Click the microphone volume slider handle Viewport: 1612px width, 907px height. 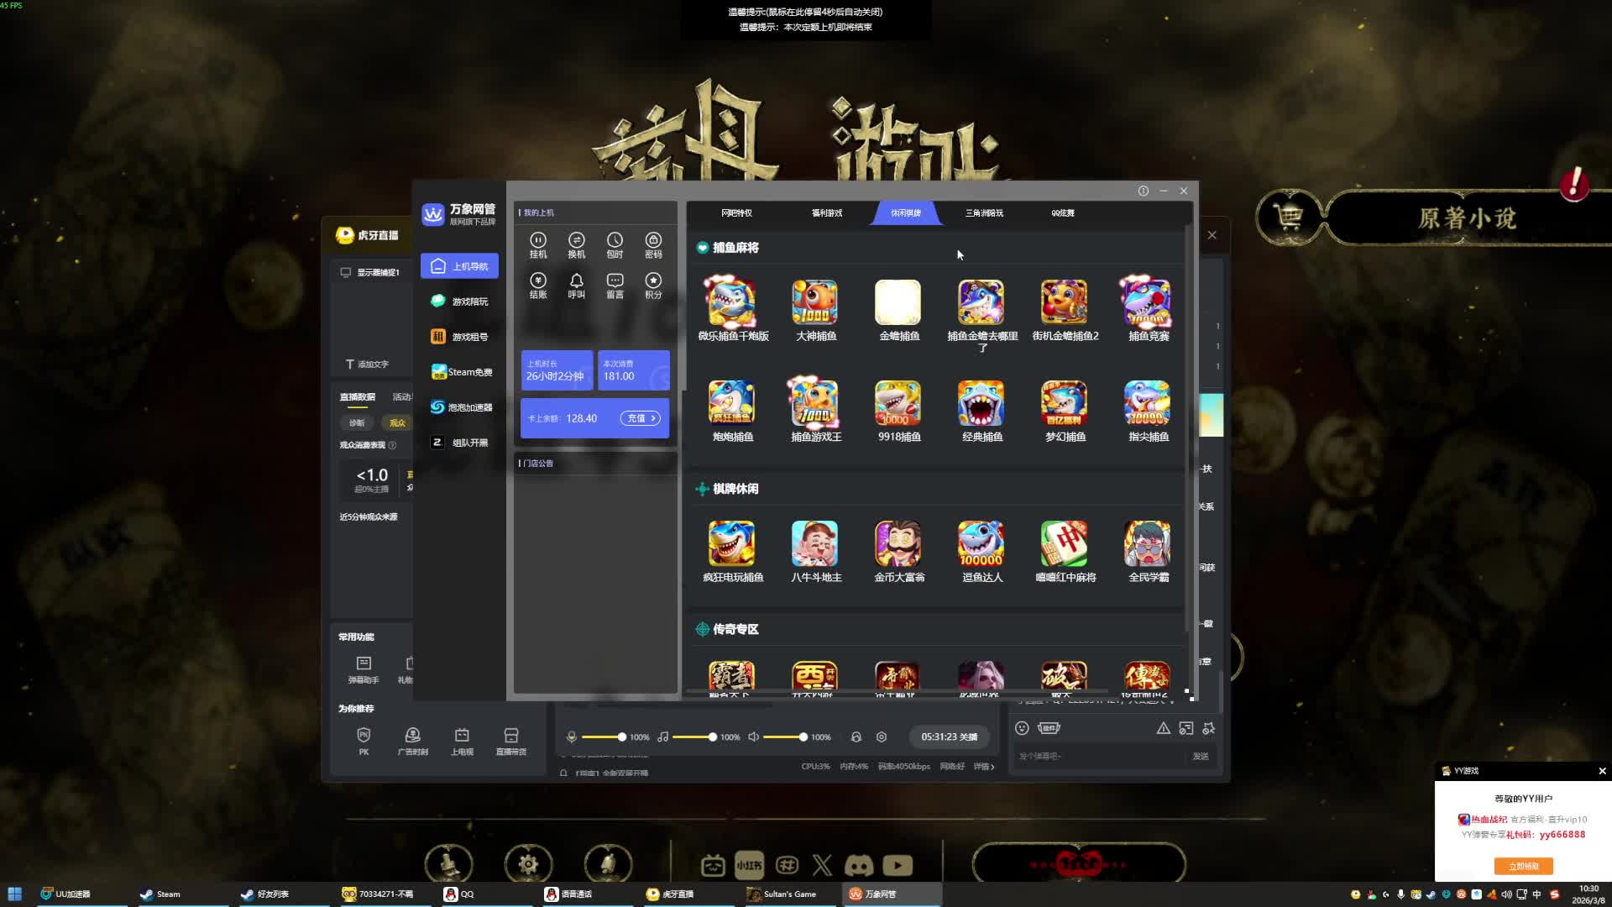pos(622,737)
